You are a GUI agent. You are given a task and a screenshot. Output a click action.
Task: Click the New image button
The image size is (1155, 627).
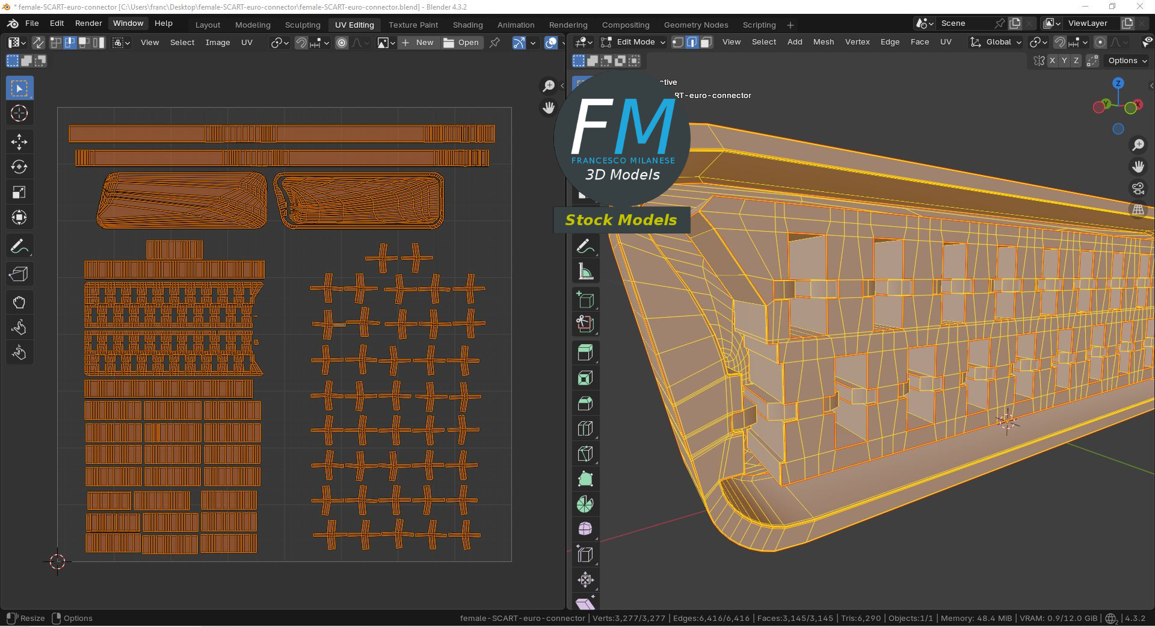(417, 43)
